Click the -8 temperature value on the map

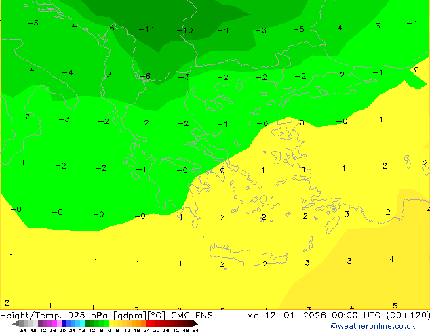click(x=223, y=30)
